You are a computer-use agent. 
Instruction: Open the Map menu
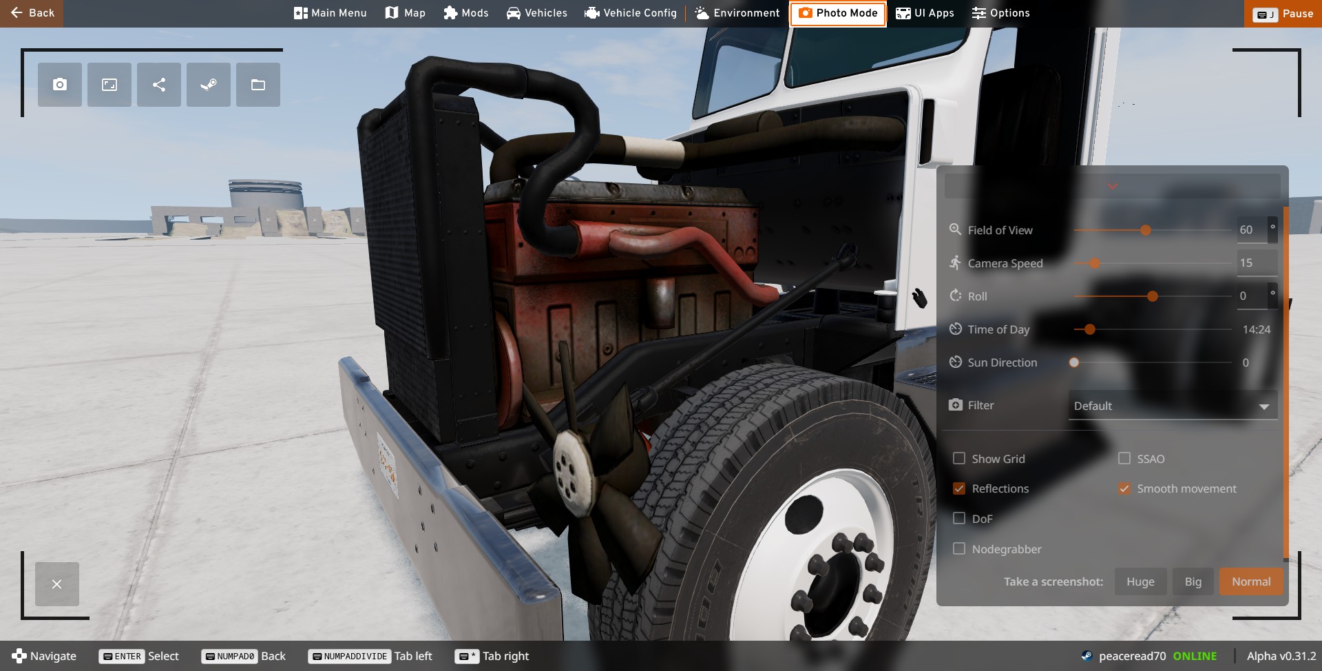click(x=406, y=13)
